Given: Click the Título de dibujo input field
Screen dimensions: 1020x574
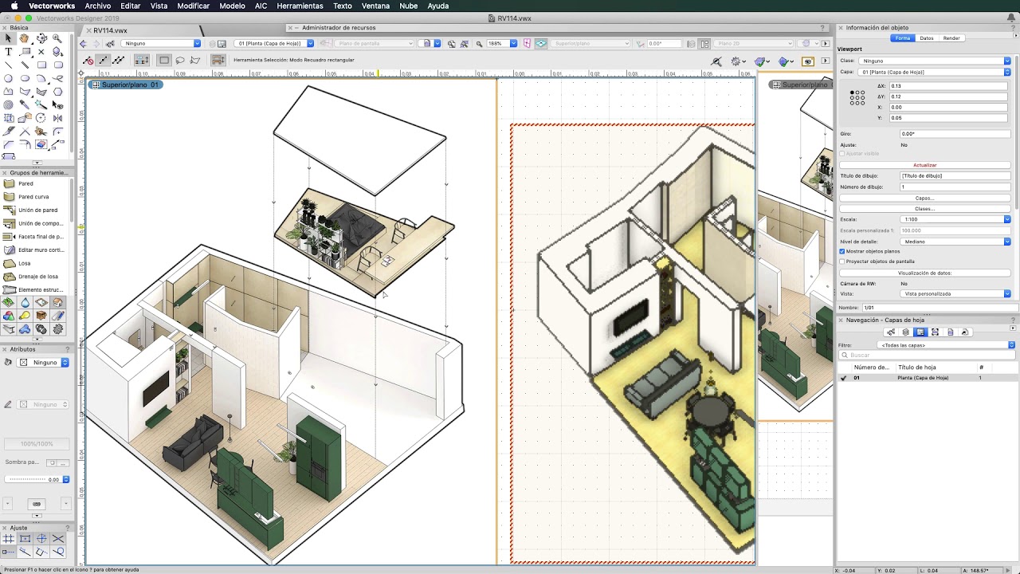Looking at the screenshot, I should click(x=955, y=175).
